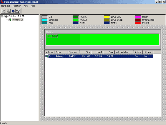The width and height of the screenshot is (166, 125).
Task: Sort by the Size column header
Action: (x=85, y=52)
